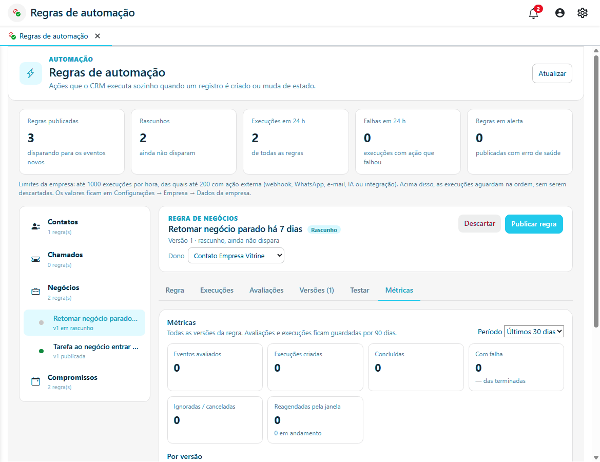Open rule Tarefa ao negócio entrar
This screenshot has width=600, height=462.
point(85,351)
